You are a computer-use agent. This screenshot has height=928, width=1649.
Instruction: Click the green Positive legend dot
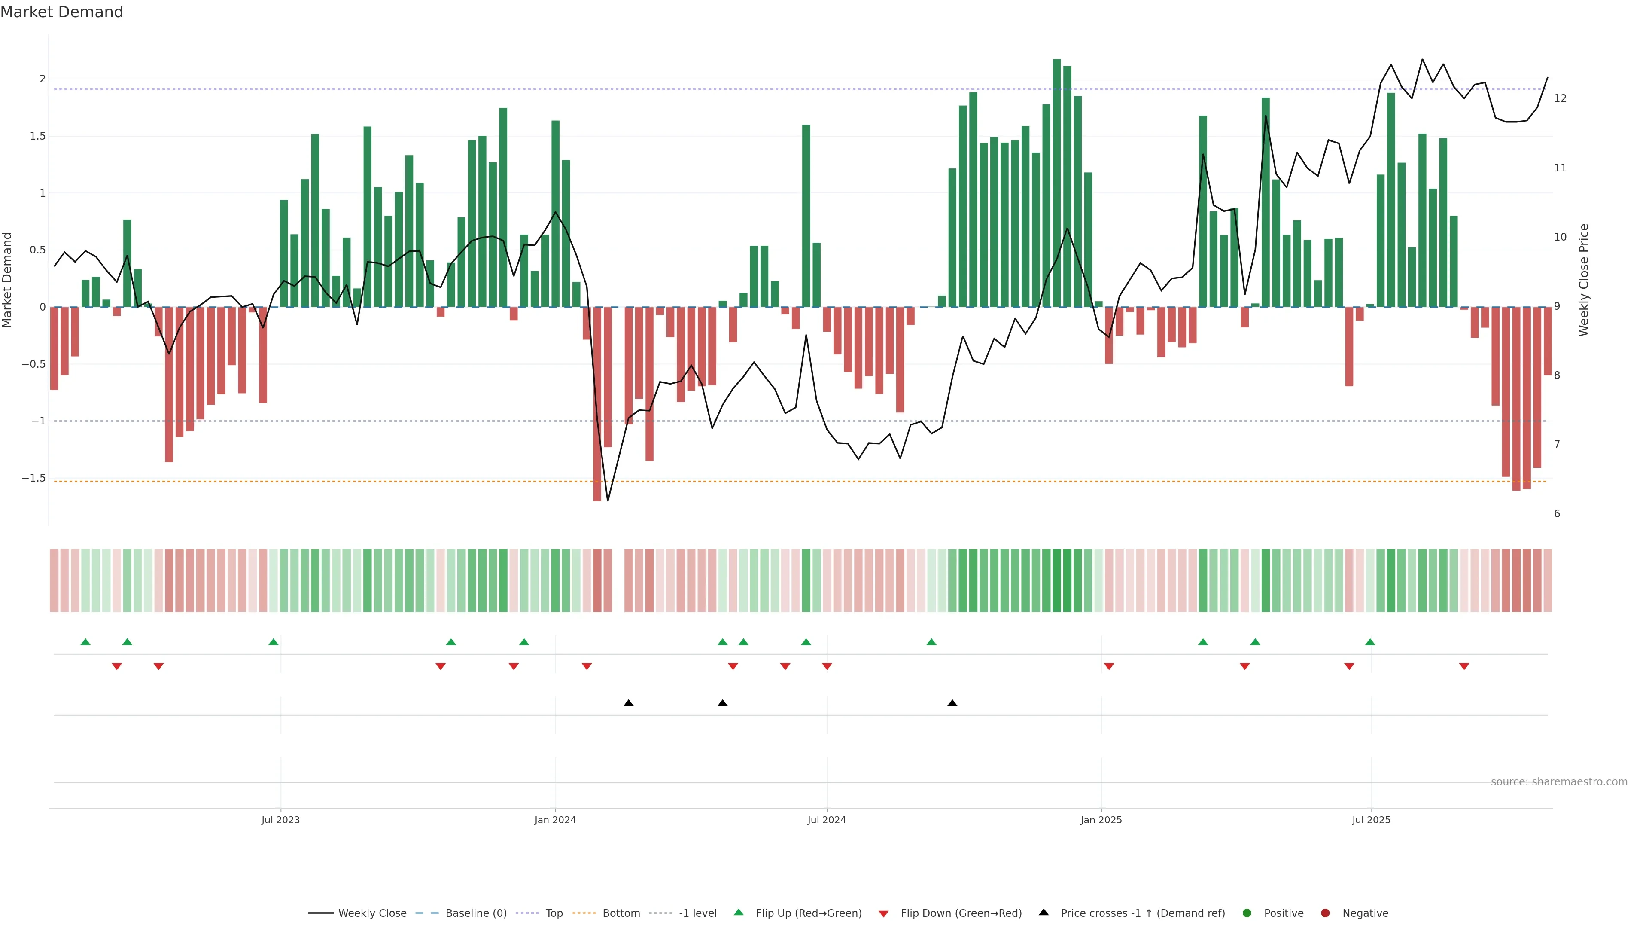tap(1246, 913)
